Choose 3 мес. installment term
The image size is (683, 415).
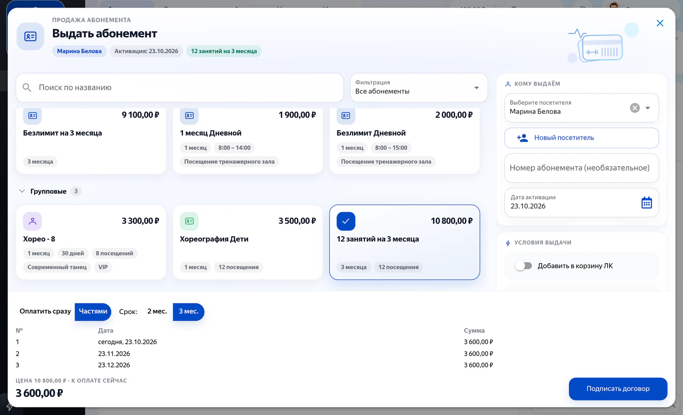point(188,312)
